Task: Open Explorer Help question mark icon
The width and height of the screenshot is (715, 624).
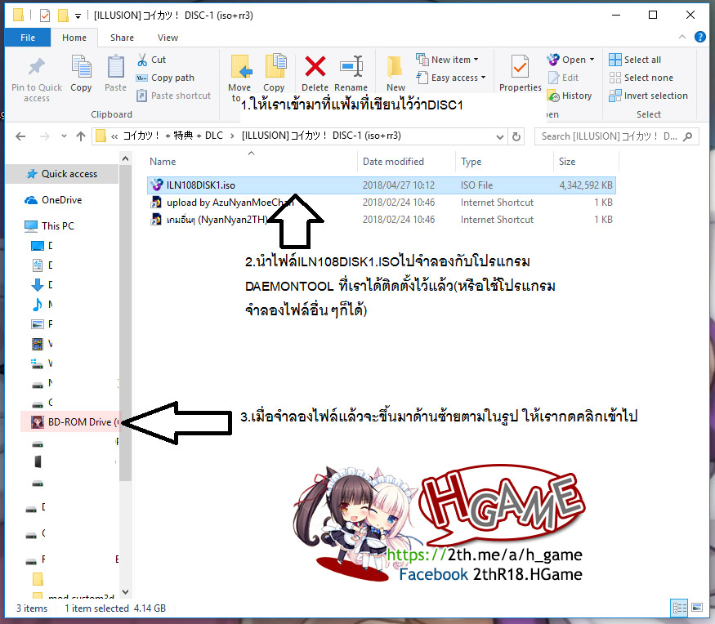Action: pos(700,37)
